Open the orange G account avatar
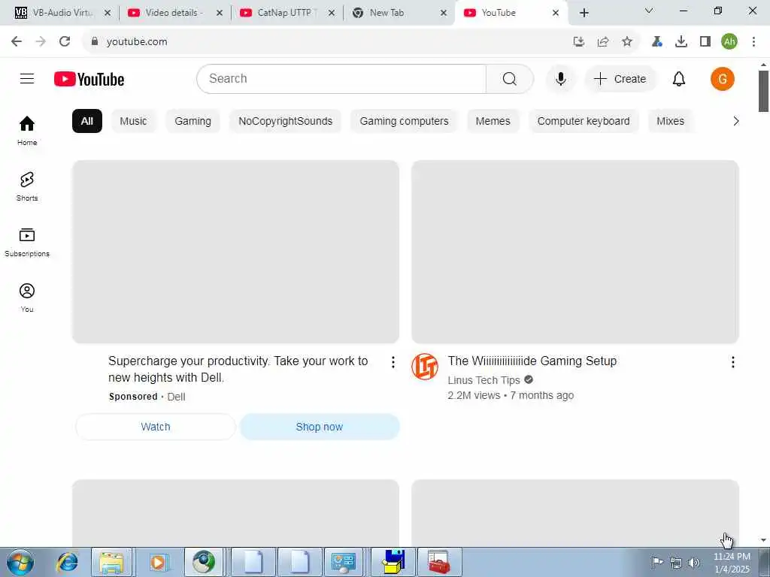 point(722,78)
